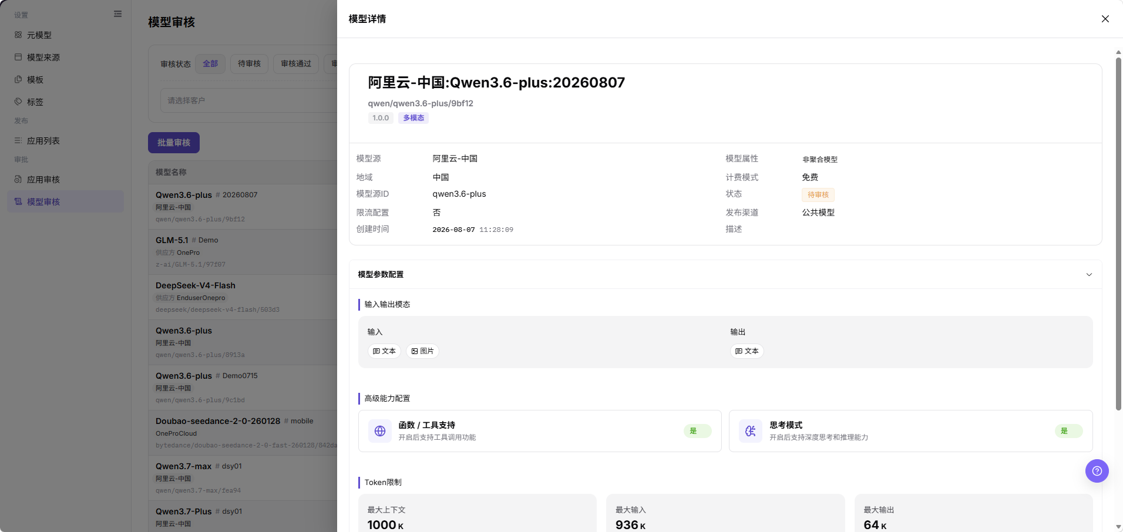The width and height of the screenshot is (1123, 532).
Task: Click the 应用列表 sidebar icon
Action: pos(18,141)
